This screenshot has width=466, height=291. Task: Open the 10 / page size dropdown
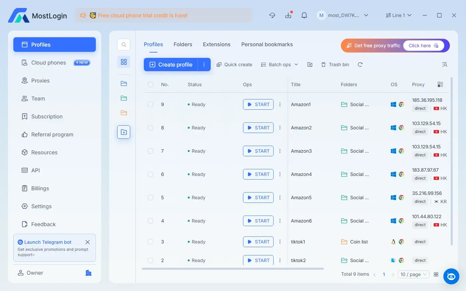point(413,274)
